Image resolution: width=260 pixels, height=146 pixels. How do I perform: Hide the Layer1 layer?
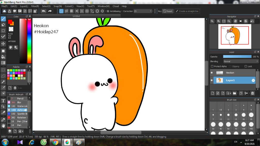coord(212,80)
